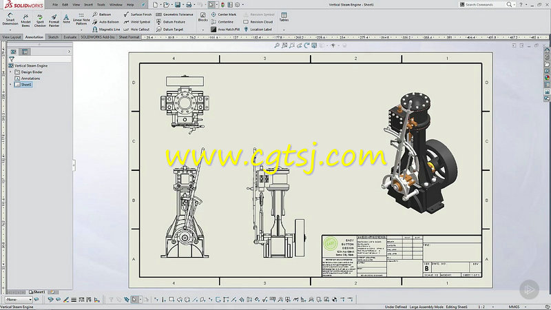Insert a Weld Symbol
Image resolution: width=551 pixels, height=310 pixels.
[x=137, y=22]
